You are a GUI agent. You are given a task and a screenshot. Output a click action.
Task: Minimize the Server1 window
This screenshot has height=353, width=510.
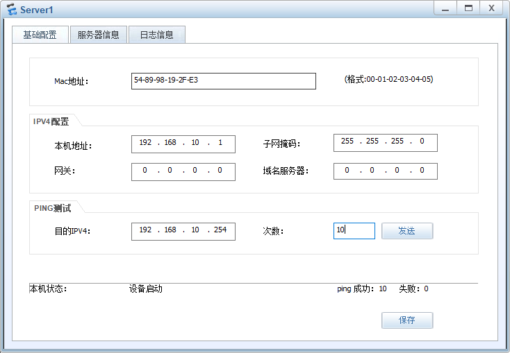(445, 8)
